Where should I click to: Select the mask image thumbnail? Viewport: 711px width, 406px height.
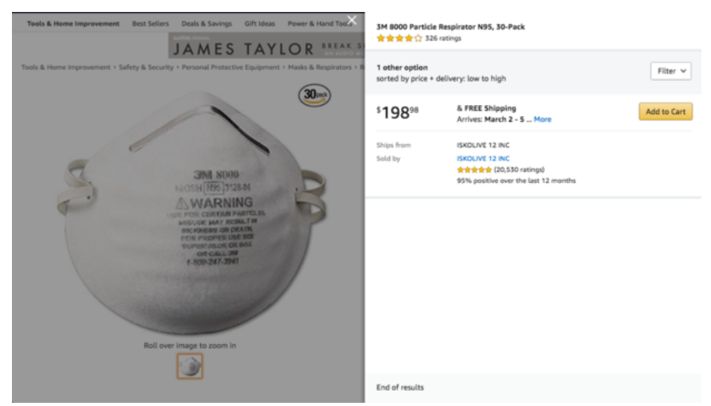tap(190, 366)
